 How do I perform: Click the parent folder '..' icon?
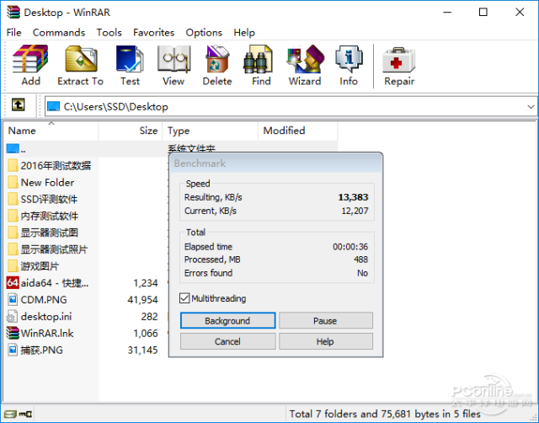[x=13, y=148]
